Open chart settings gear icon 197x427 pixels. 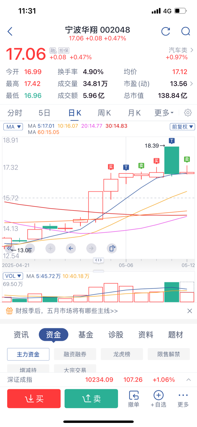tap(188, 113)
